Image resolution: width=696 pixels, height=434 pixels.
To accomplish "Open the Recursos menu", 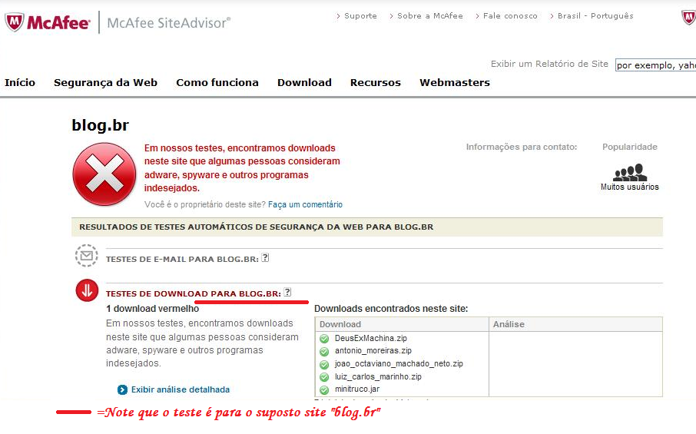I will 376,82.
